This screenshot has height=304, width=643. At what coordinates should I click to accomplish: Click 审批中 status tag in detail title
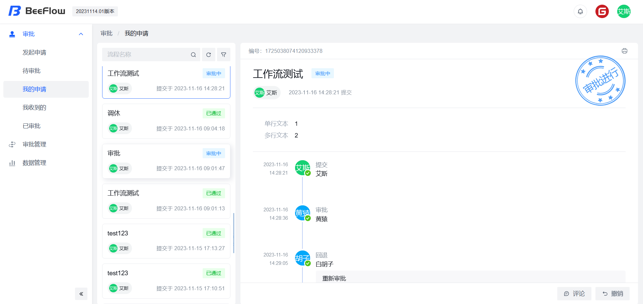323,74
